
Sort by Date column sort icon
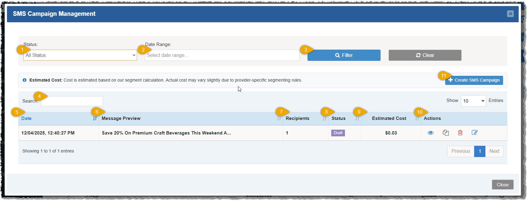click(95, 118)
